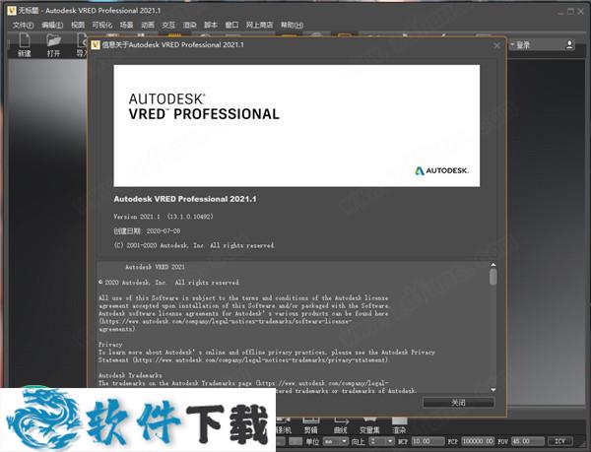591x452 pixels.
Task: Click the FOV value field showing 45.00
Action: (x=528, y=441)
